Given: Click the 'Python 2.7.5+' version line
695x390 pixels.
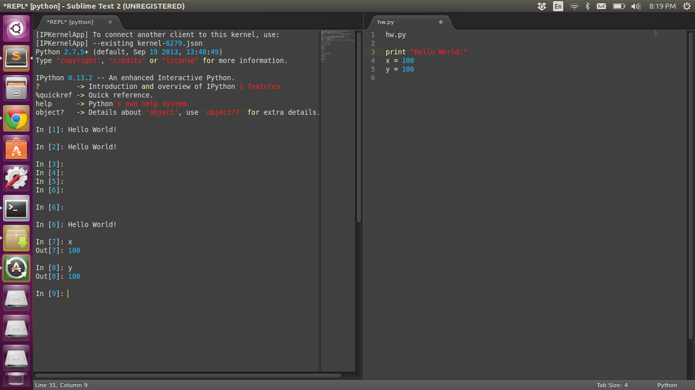Looking at the screenshot, I should pos(129,52).
